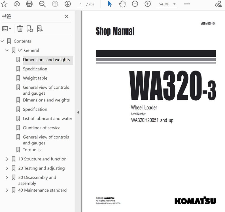225x212 pixels.
Task: Click serial number WA320H20051 and up
Action: [x=152, y=120]
